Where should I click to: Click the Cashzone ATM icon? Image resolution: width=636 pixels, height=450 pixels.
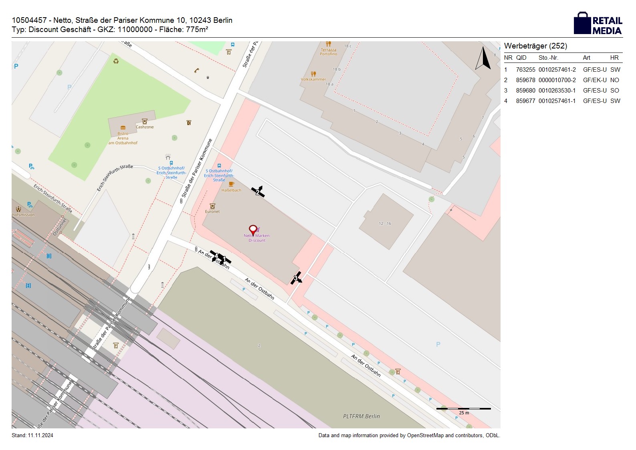click(145, 121)
